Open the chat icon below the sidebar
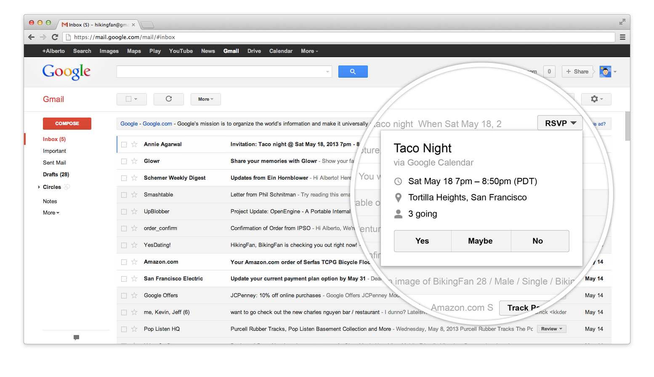The height and width of the screenshot is (377, 654). coord(76,337)
